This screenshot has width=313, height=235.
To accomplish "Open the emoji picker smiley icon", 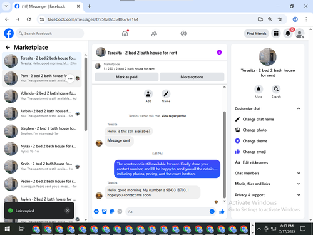I will 212,211.
